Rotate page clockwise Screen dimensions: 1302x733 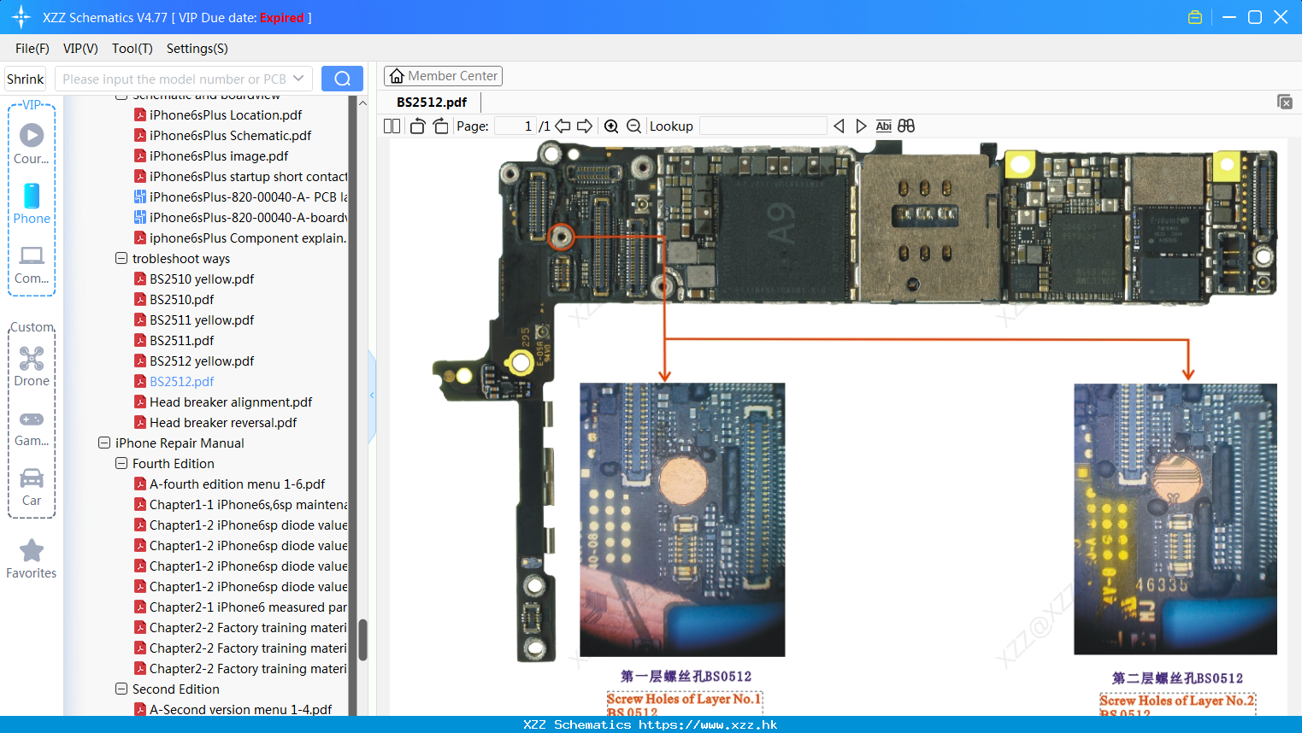pos(440,126)
